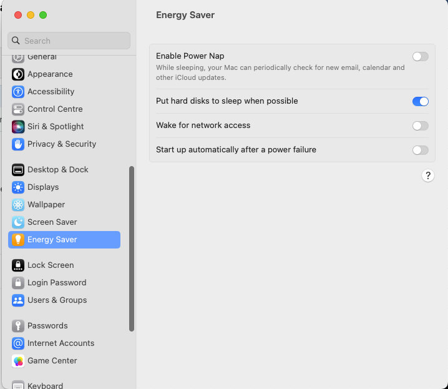
Task: Click the Displays sun icon
Action: [x=18, y=187]
